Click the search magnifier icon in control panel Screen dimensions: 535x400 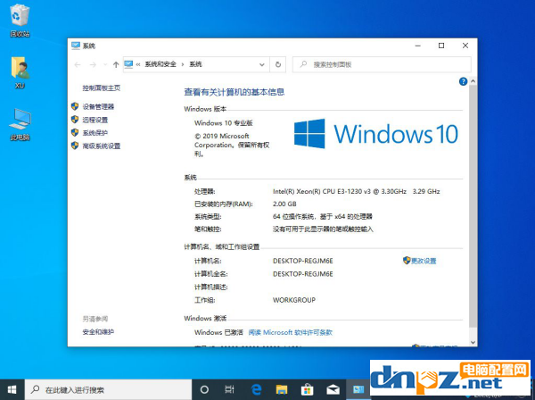coord(303,64)
